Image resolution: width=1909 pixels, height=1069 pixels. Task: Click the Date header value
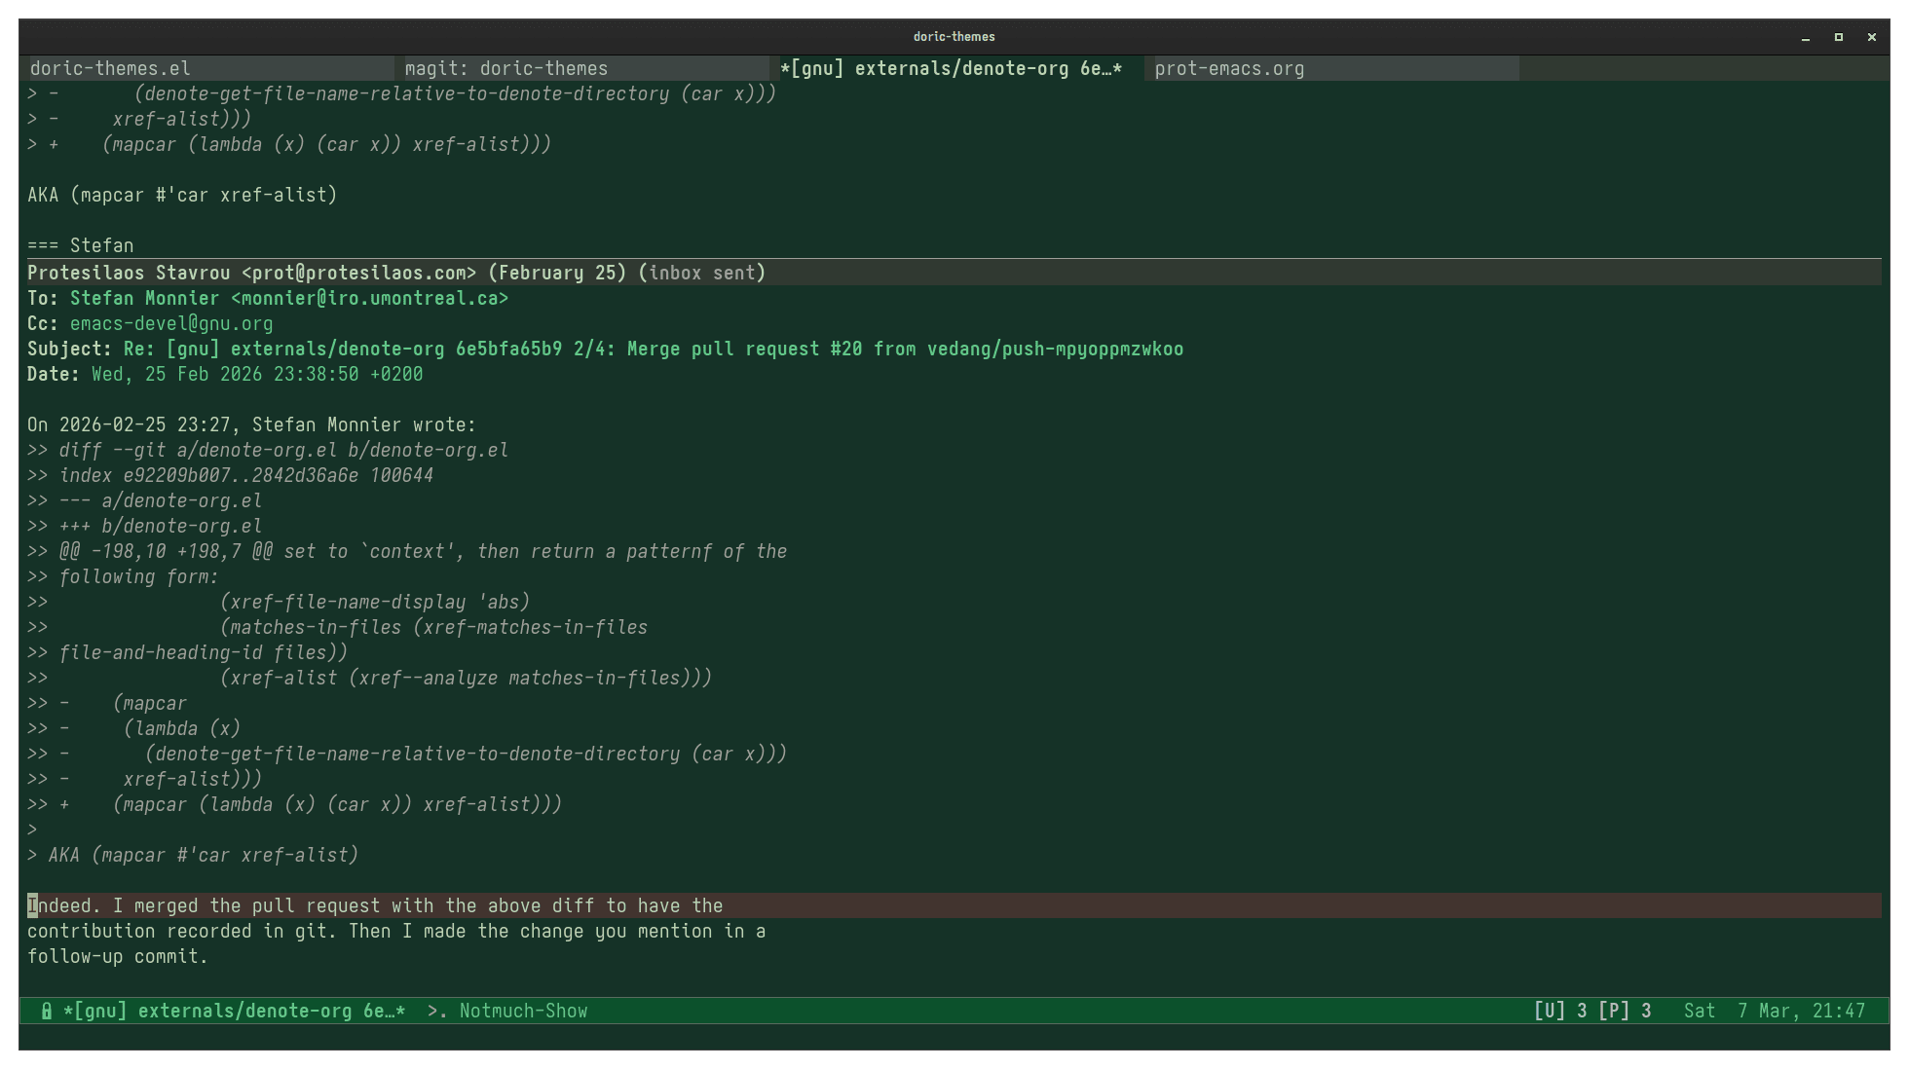pos(257,374)
